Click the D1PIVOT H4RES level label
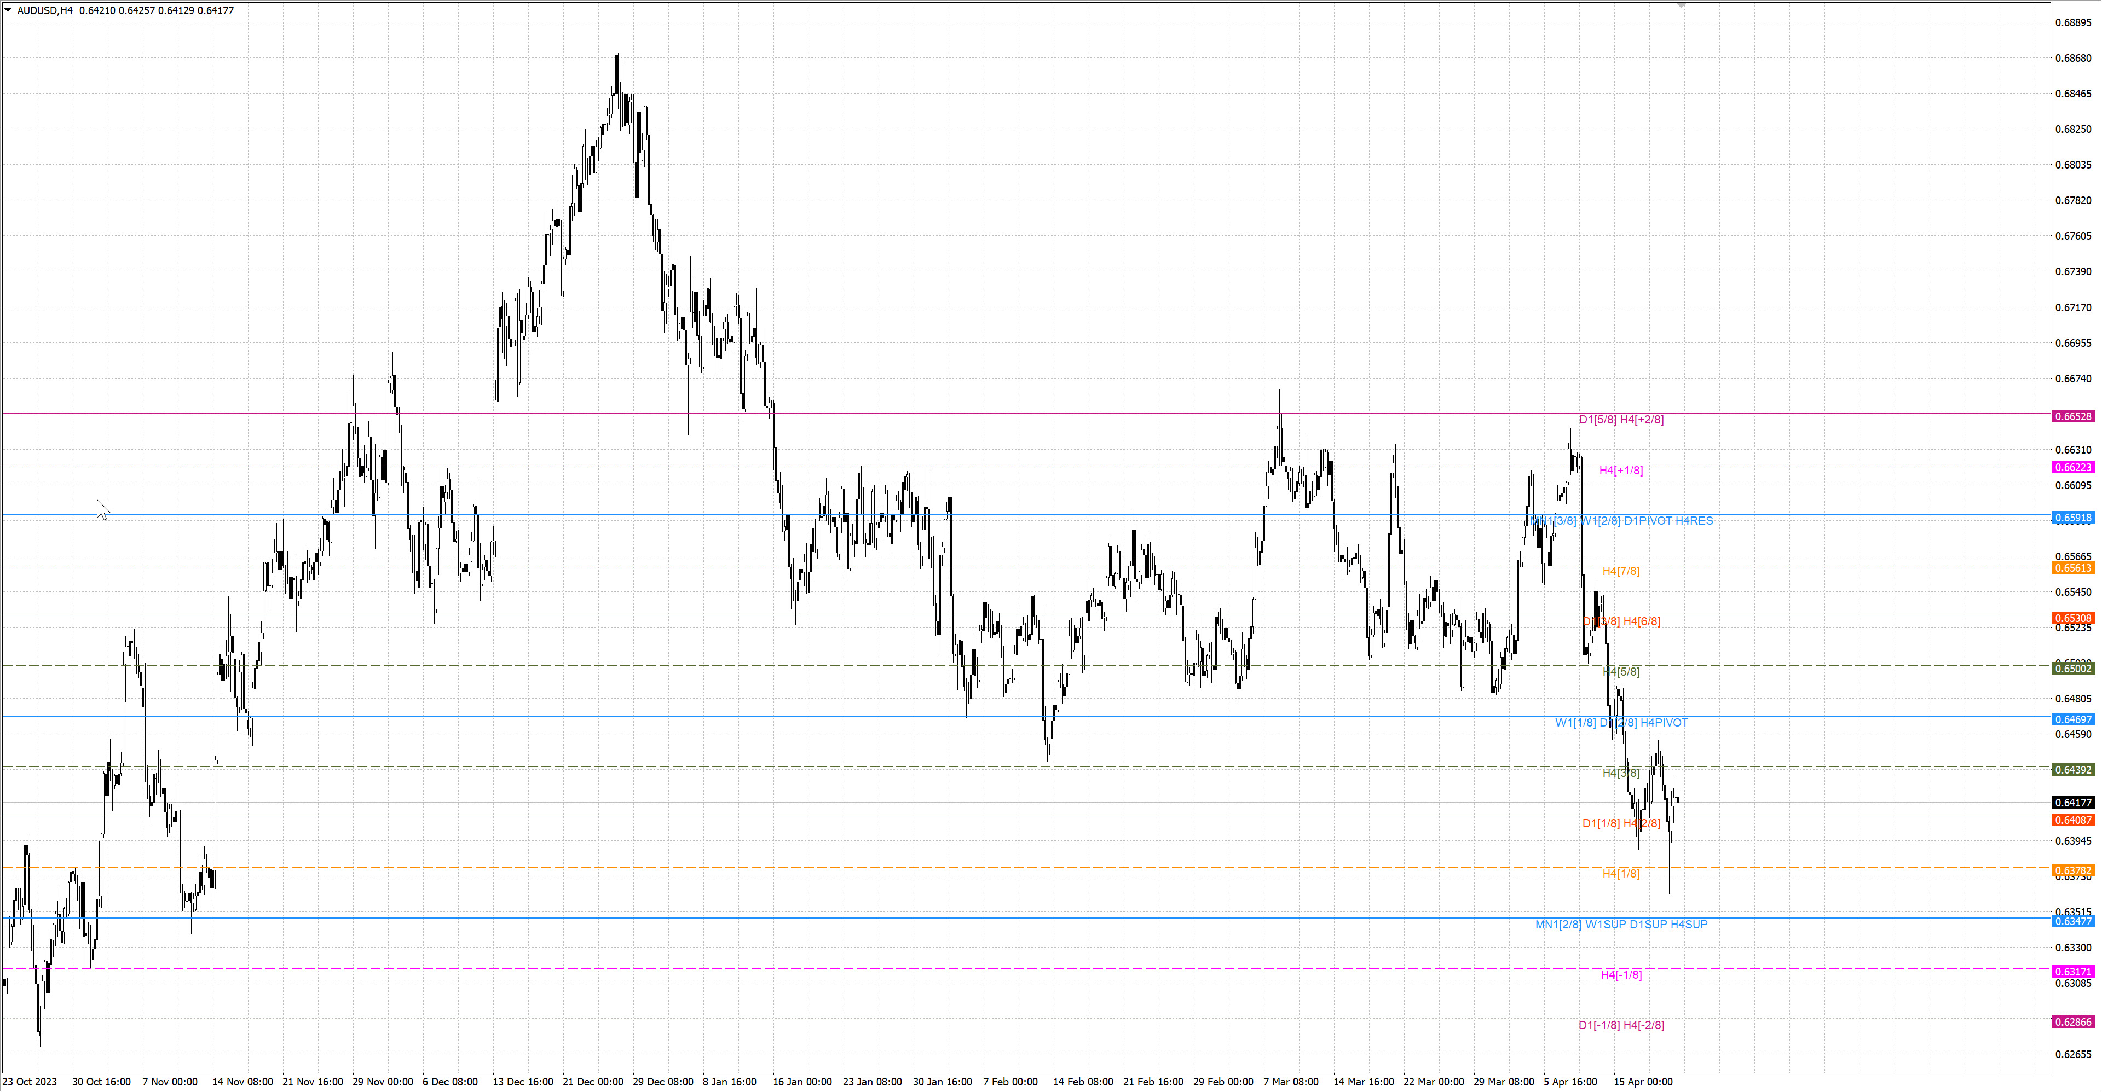 pos(1668,521)
